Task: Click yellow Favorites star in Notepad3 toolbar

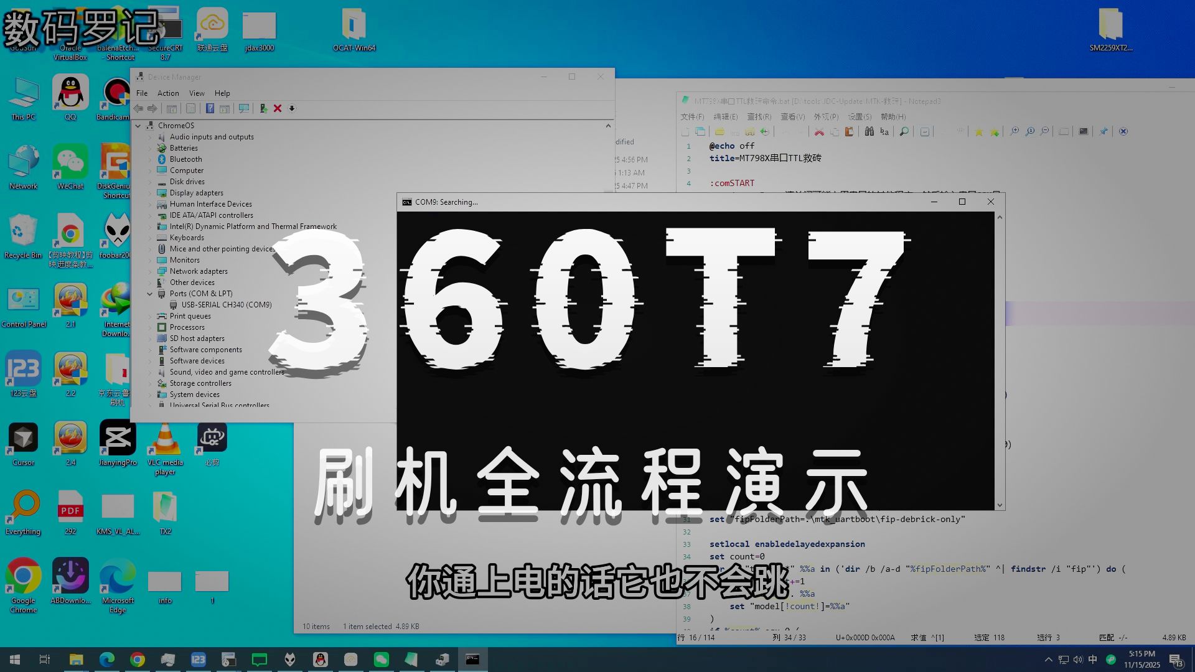Action: (979, 131)
